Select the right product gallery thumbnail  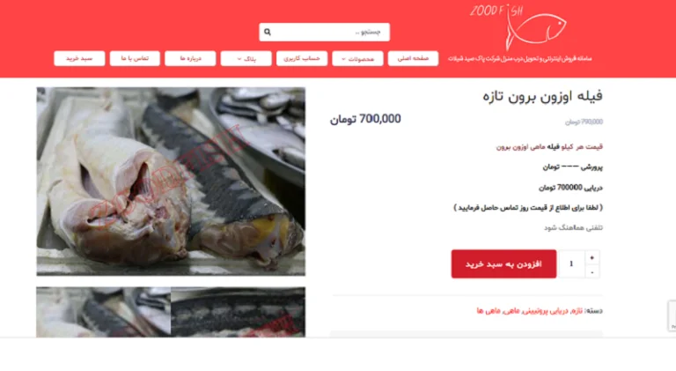coord(238,312)
